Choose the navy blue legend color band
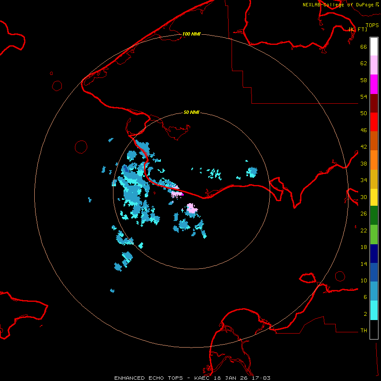Screen dimensions: 381x381 374,254
